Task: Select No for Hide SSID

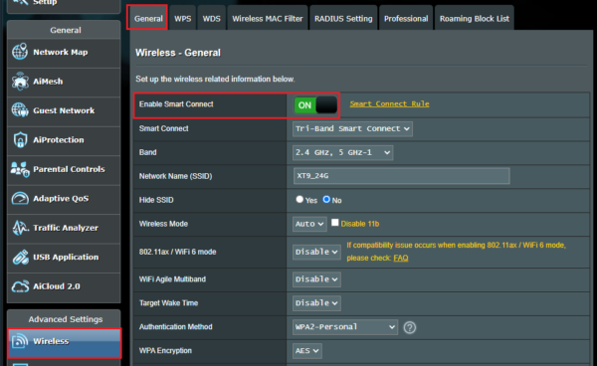Action: (x=326, y=199)
